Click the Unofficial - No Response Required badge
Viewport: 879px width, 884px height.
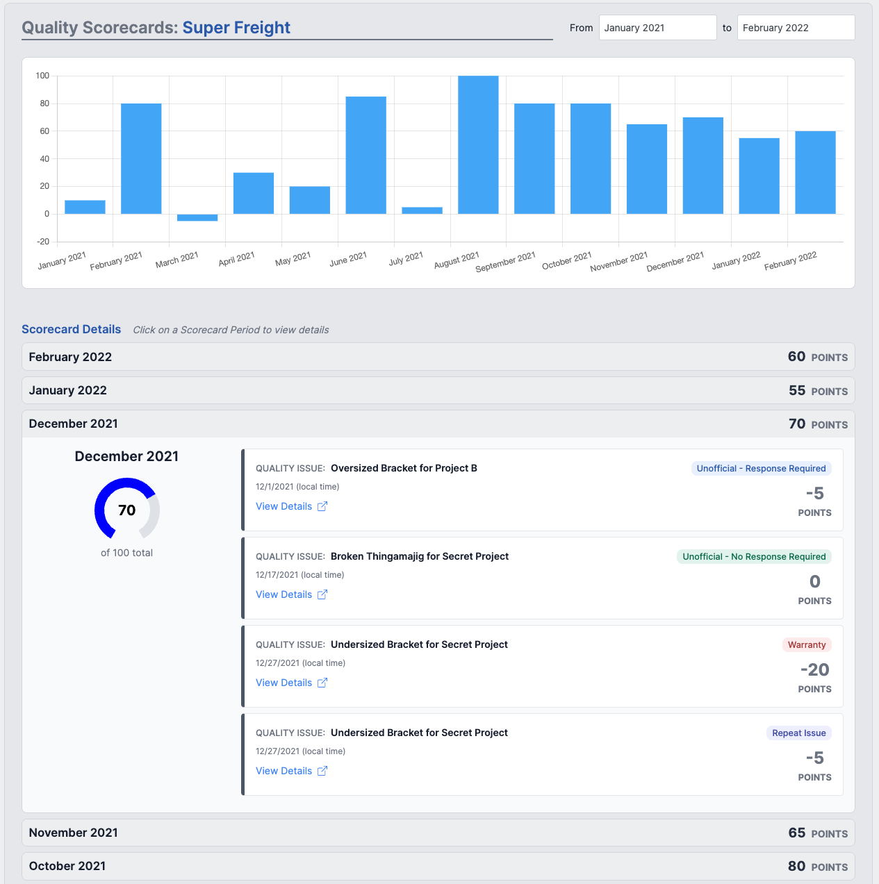754,557
